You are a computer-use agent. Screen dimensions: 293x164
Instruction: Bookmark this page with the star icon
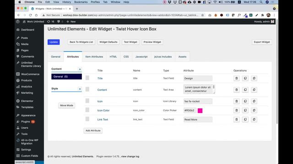pos(202,15)
